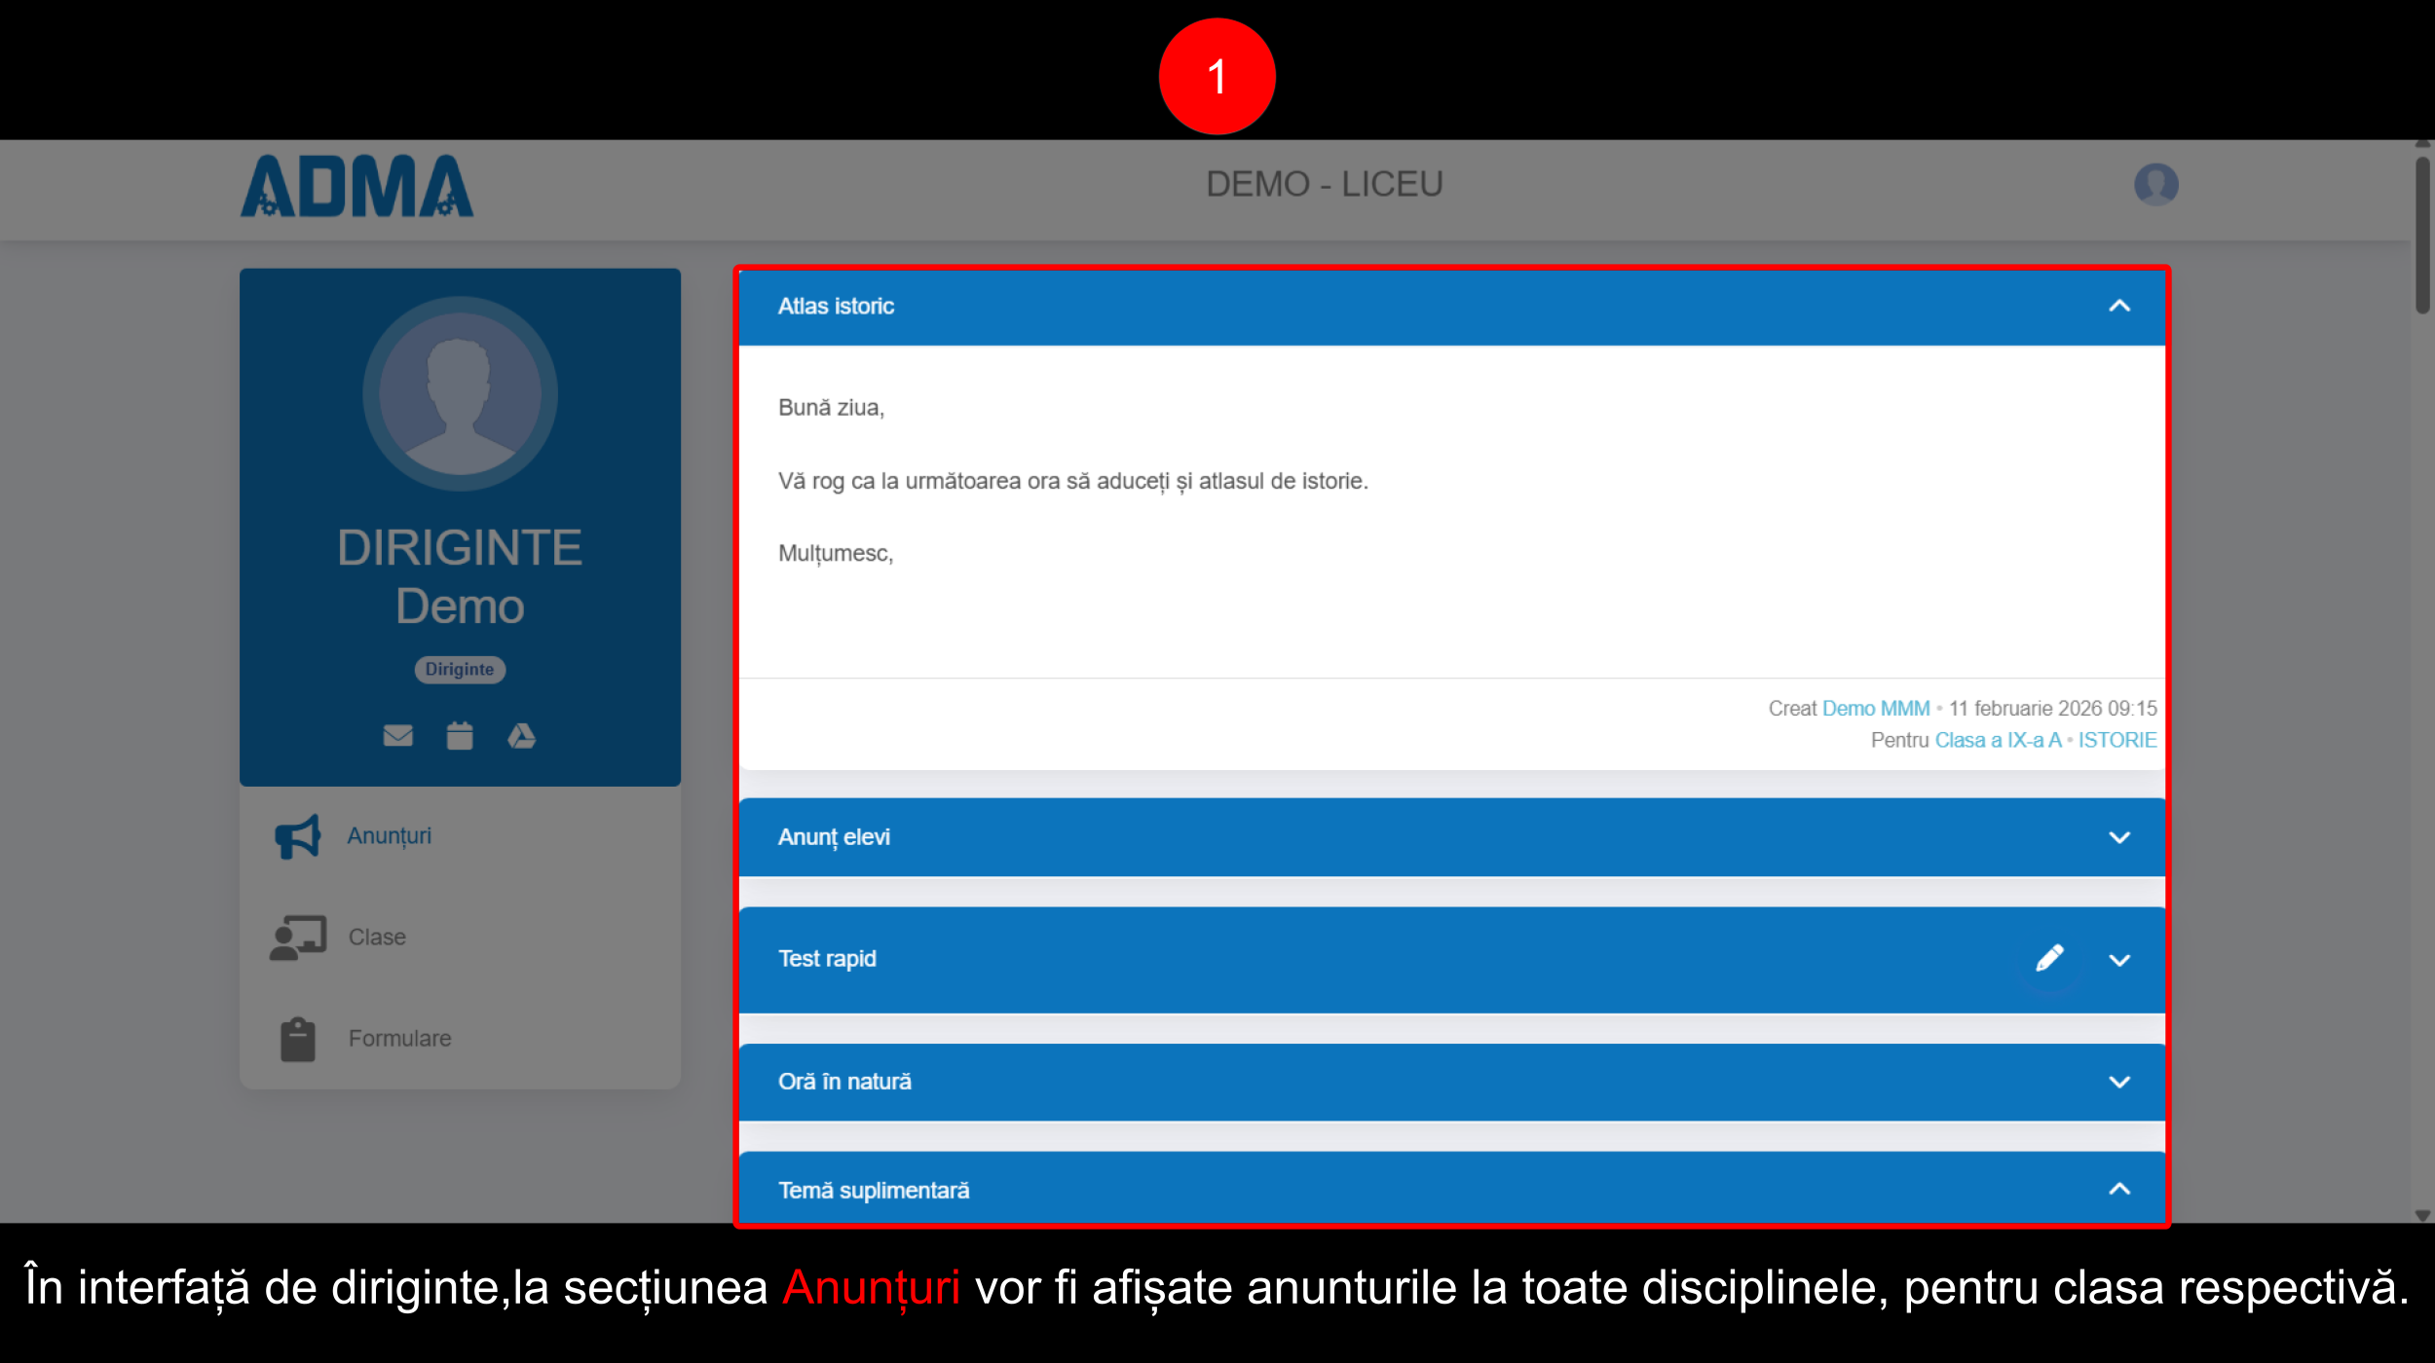
Task: Click the megaphone Anunțuri icon
Action: tap(297, 836)
